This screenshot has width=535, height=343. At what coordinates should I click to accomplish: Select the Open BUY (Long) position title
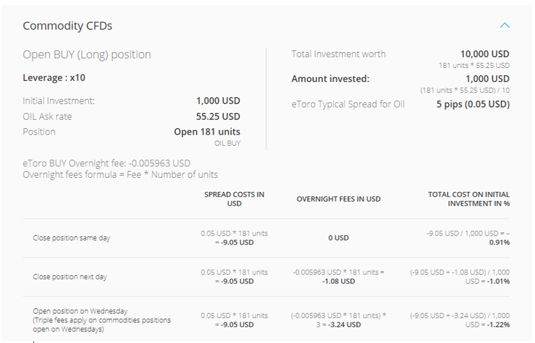coord(87,55)
